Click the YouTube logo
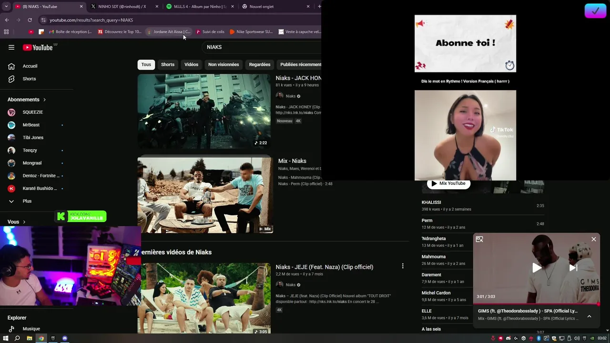The image size is (610, 343). pyautogui.click(x=38, y=47)
